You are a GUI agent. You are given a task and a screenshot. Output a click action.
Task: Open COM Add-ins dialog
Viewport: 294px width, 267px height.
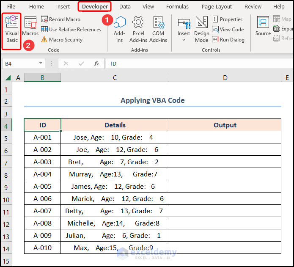[158, 30]
